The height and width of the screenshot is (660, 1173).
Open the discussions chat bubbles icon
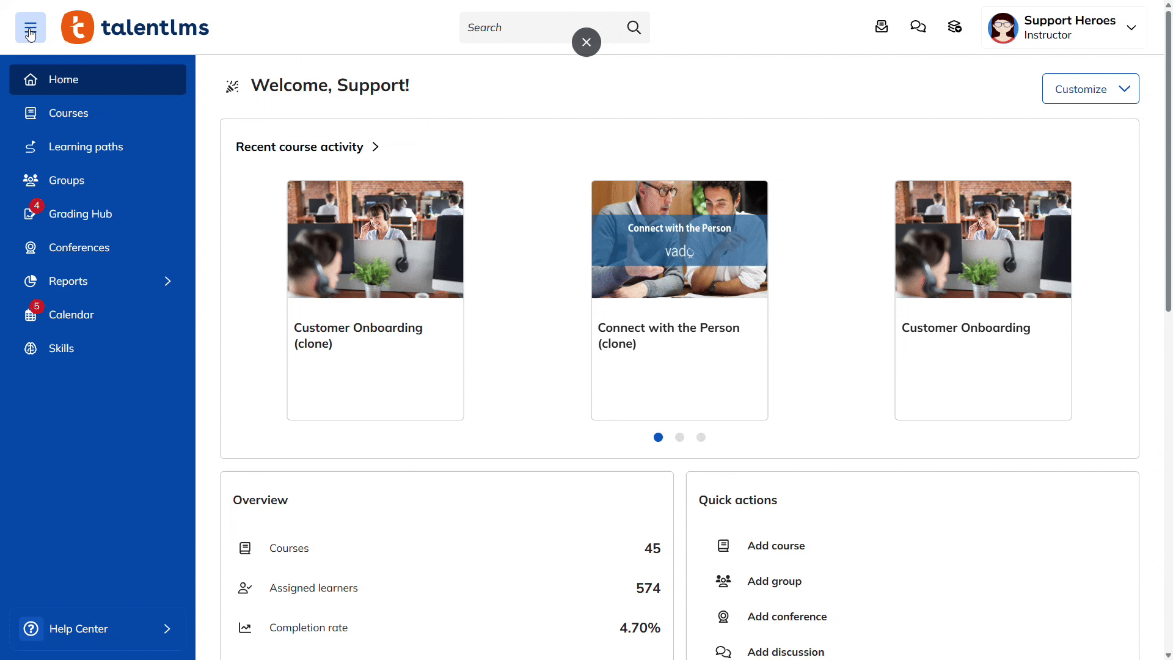click(918, 27)
